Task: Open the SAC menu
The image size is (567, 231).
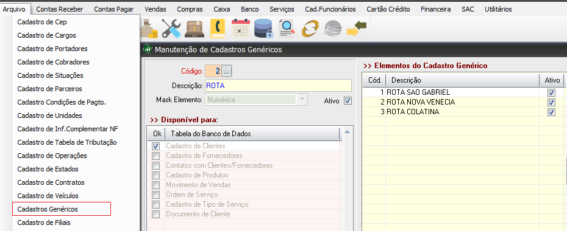Action: click(x=468, y=9)
